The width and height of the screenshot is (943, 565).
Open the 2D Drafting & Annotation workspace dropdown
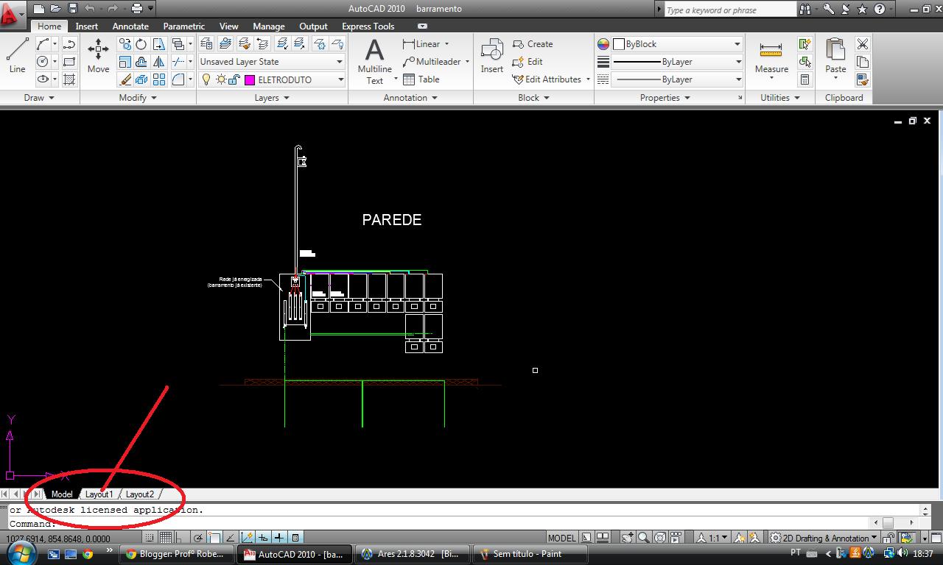click(x=825, y=538)
